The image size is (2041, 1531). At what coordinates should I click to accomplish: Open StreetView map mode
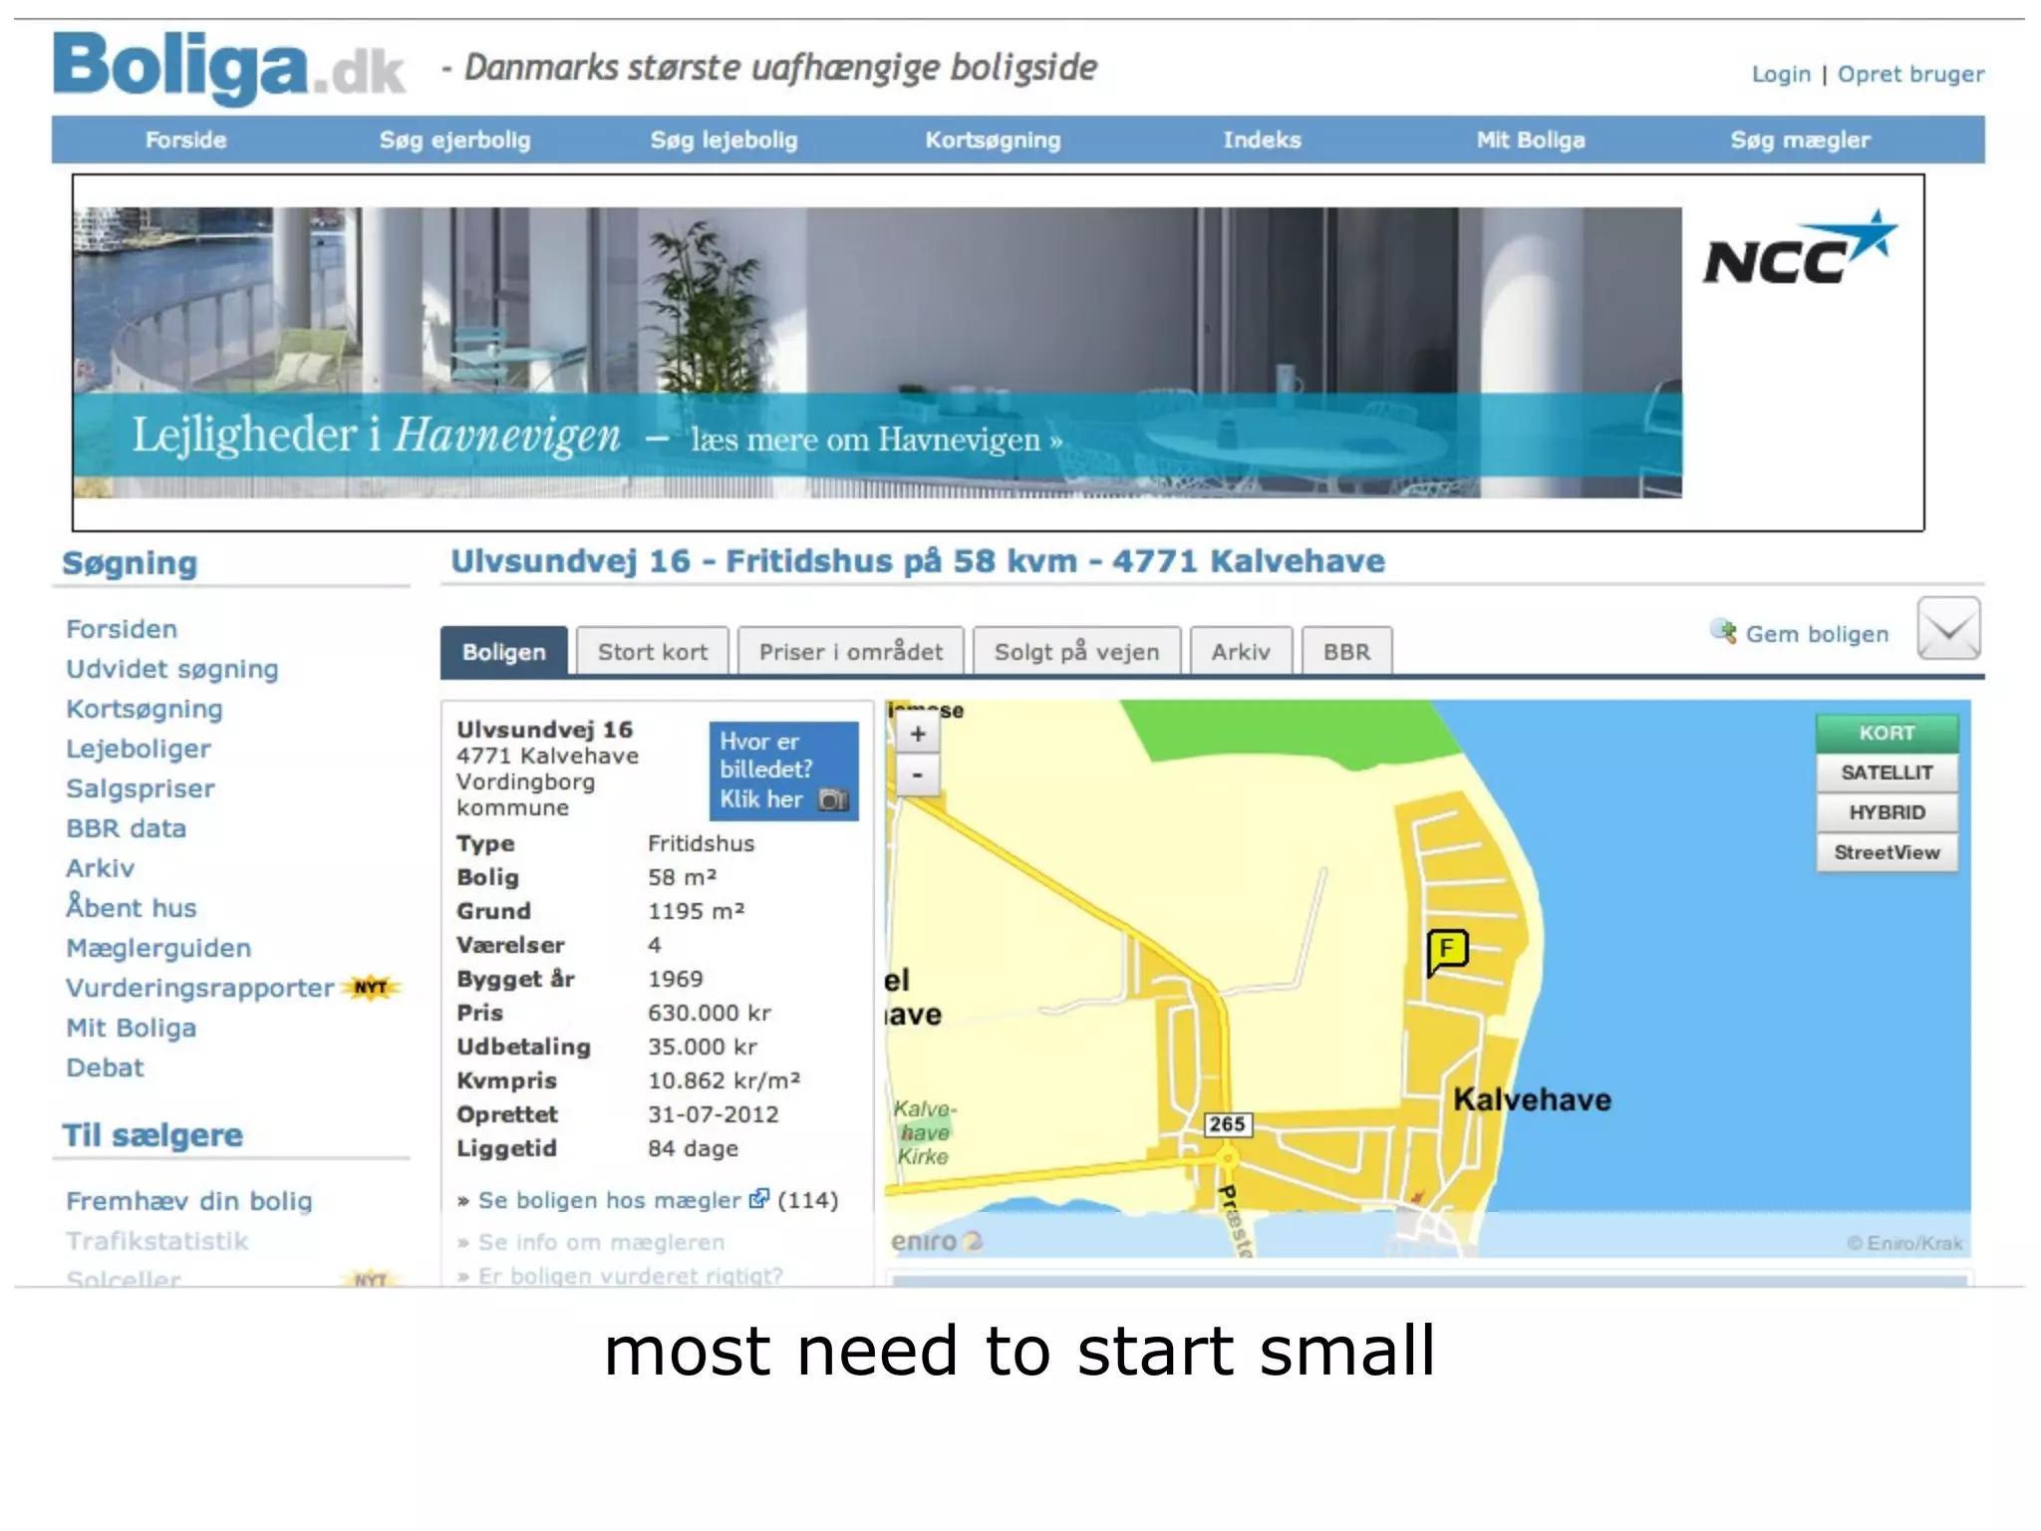(1887, 852)
